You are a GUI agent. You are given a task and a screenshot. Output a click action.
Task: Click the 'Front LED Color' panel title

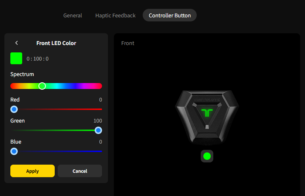coord(56,43)
